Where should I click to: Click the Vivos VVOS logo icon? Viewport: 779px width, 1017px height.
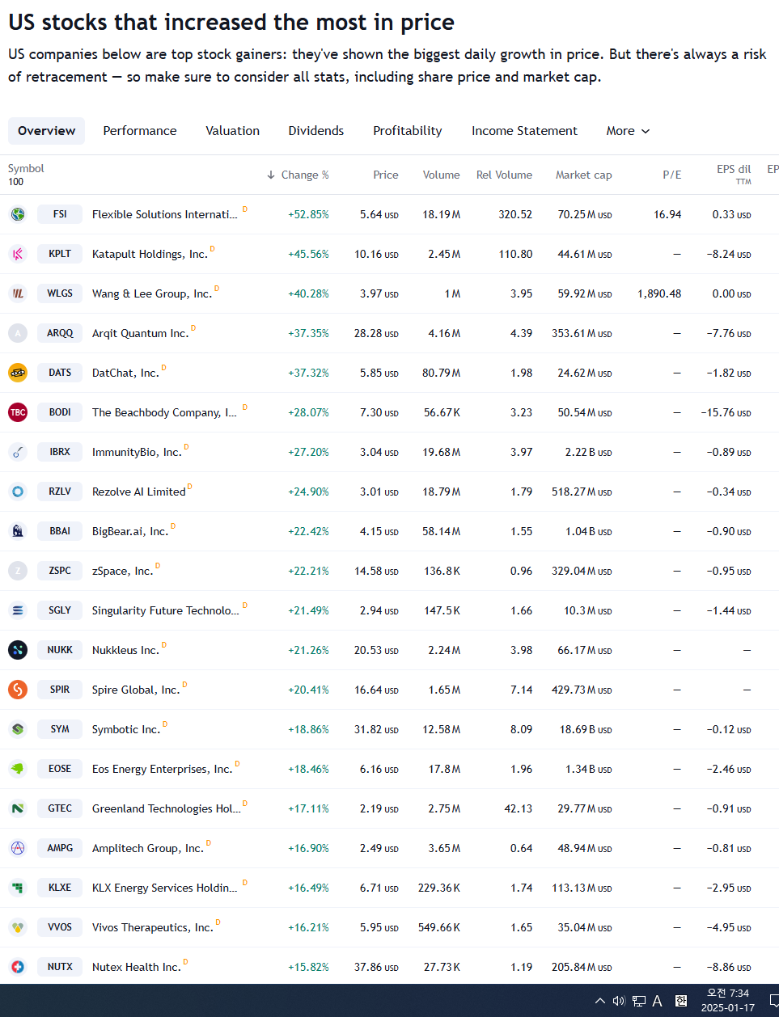point(18,927)
